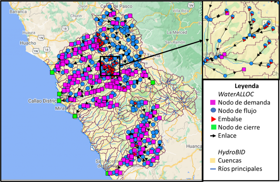The width and height of the screenshot is (280, 182).
Task: Click the Huacho city label
Action: tap(28, 43)
